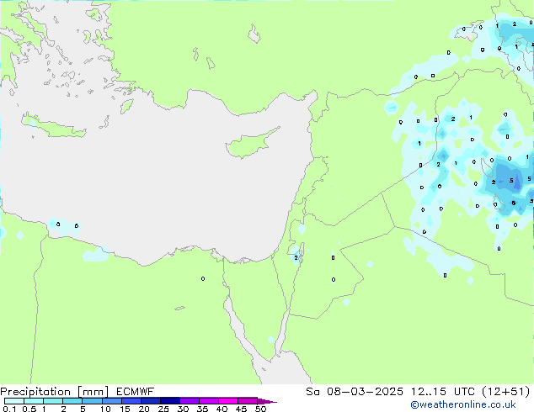
Task: Click the '2' value over the Dead Sea
Action: click(296, 258)
